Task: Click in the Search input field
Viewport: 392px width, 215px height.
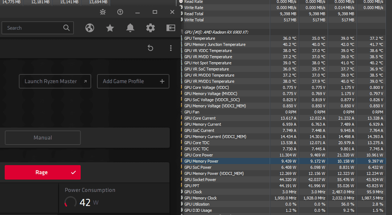Action: (38, 28)
